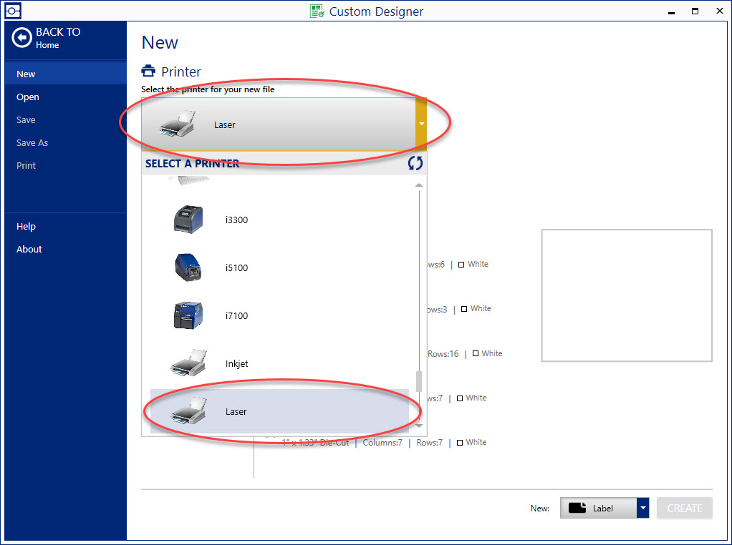Image resolution: width=732 pixels, height=545 pixels.
Task: Pick the i7100 printer icon
Action: click(189, 315)
